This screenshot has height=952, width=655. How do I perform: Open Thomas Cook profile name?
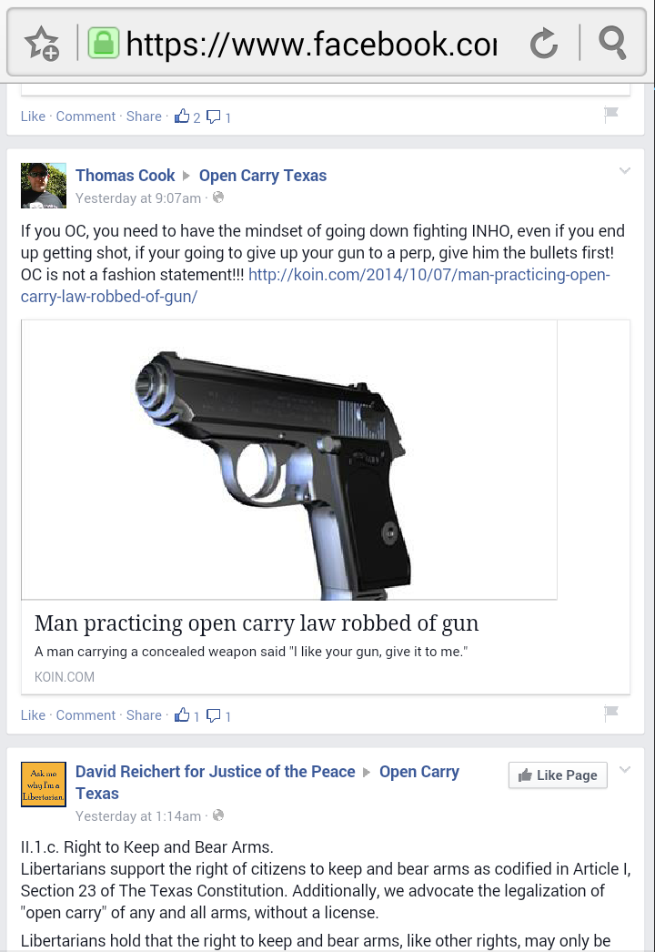pos(125,176)
